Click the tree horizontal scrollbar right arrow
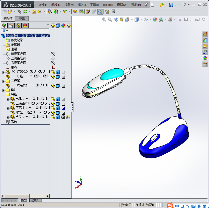Image resolution: width=209 pixels, height=208 pixels. [48, 196]
